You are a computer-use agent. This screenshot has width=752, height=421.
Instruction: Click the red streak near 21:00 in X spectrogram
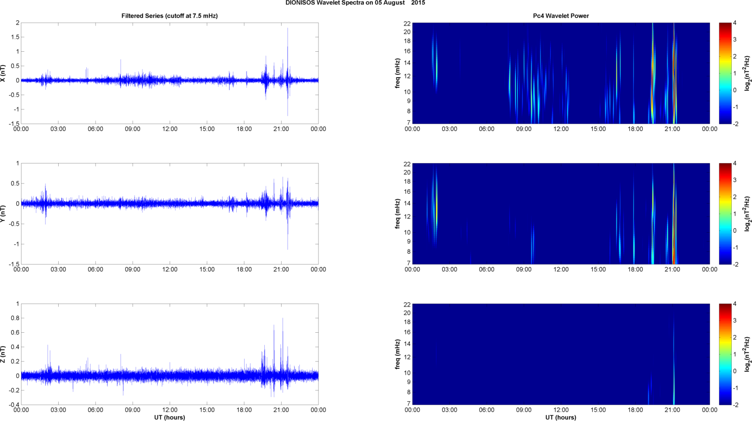674,73
